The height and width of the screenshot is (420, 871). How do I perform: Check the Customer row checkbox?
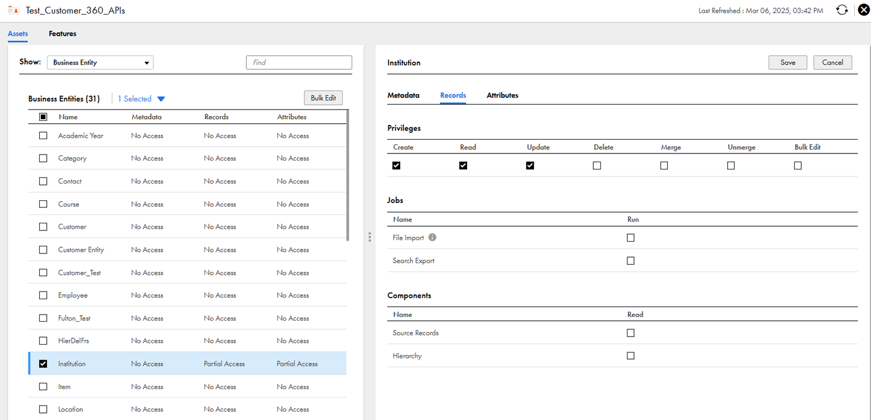pyautogui.click(x=43, y=227)
